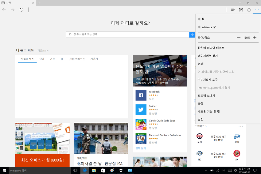This screenshot has width=261, height=174.
Task: Submit search with the blue arrow button
Action: pos(192,35)
